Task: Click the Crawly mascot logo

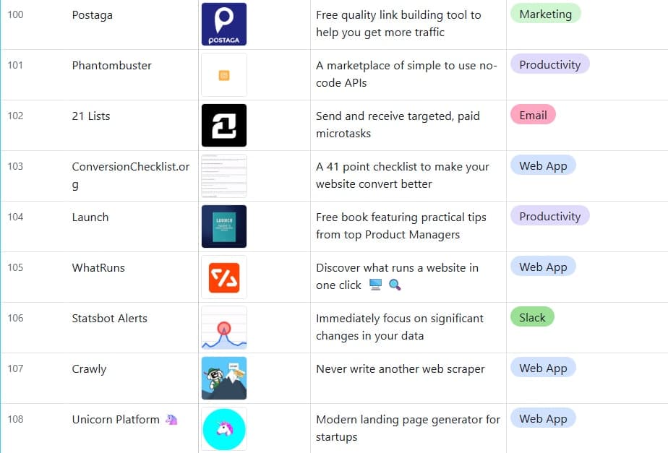Action: pos(224,377)
